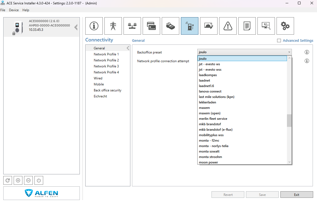Image resolution: width=317 pixels, height=203 pixels.
Task: Open the gears settings icon
Action: [x=285, y=26]
